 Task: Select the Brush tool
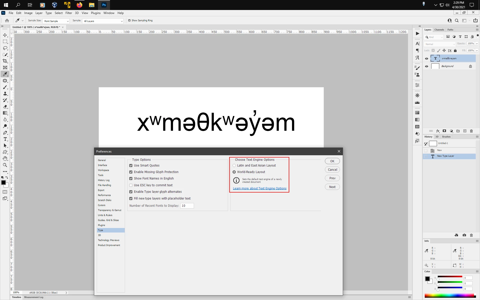5,87
